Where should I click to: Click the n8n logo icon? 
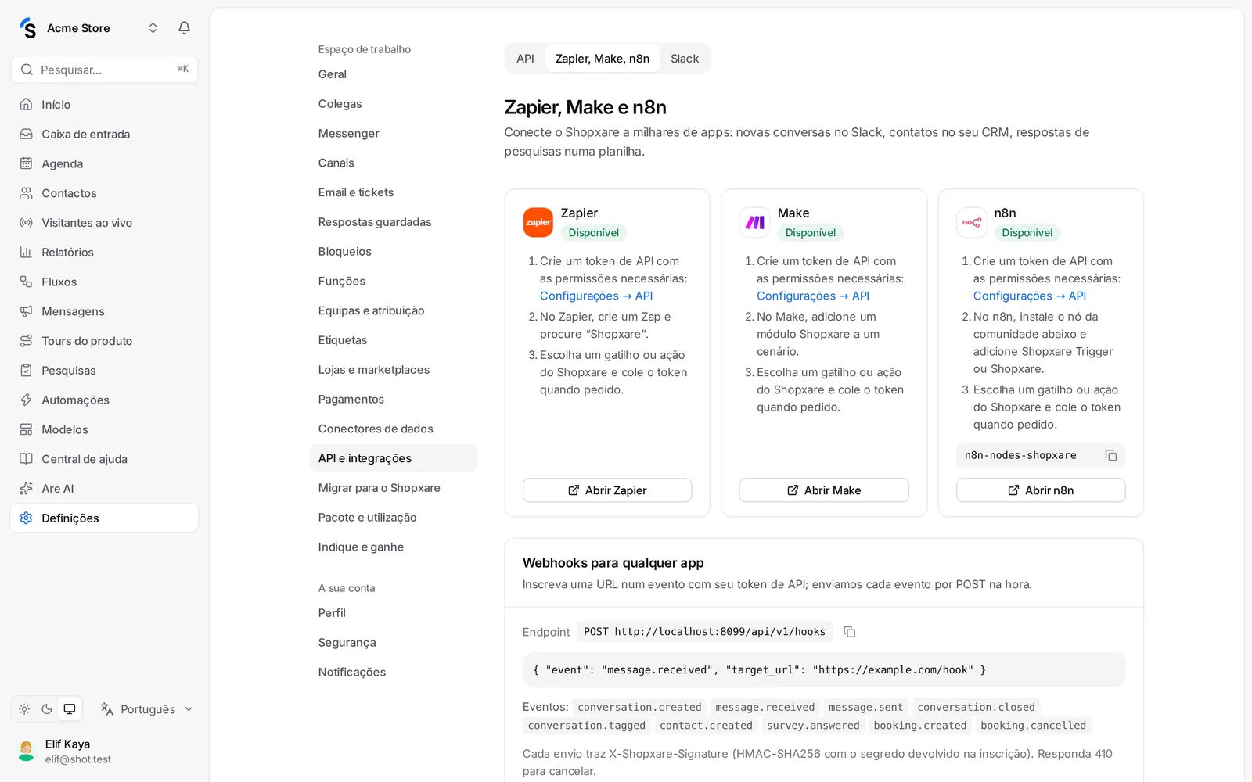pyautogui.click(x=971, y=222)
